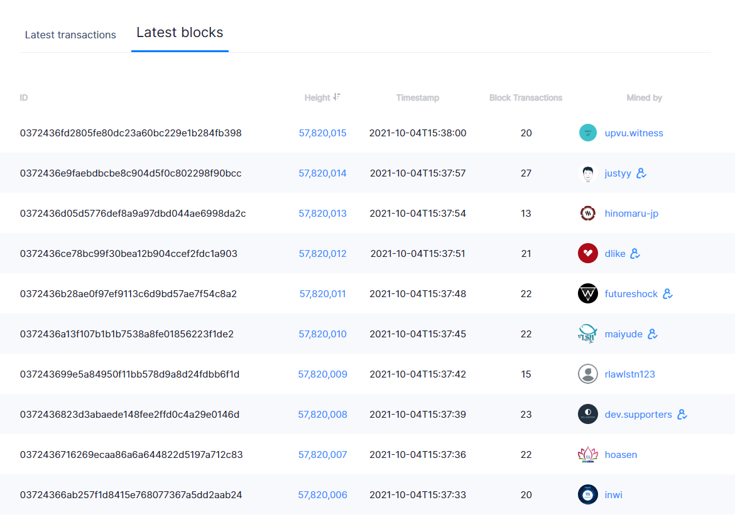Select block ID 0372436716269ecaa86a6a644822d5197a712c83
Viewport: 735px width, 517px height.
[131, 455]
